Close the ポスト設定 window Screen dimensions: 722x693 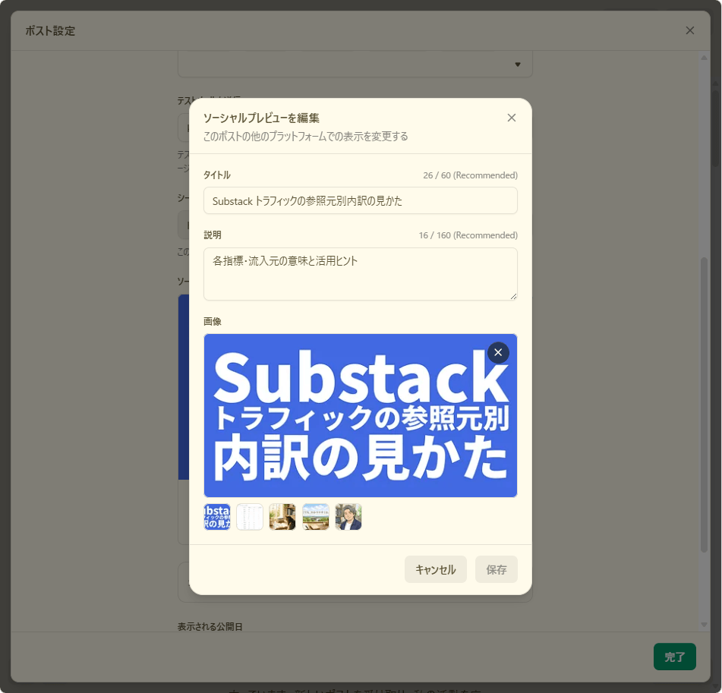point(689,30)
